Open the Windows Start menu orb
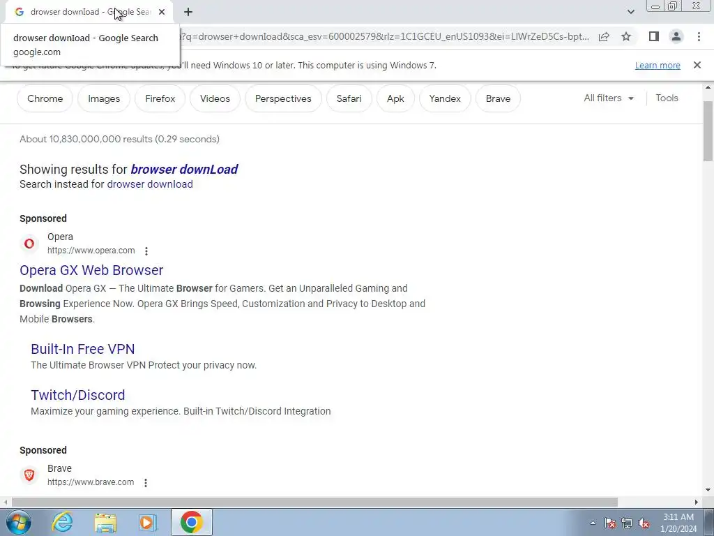Viewport: 714px width, 536px height. 18,522
